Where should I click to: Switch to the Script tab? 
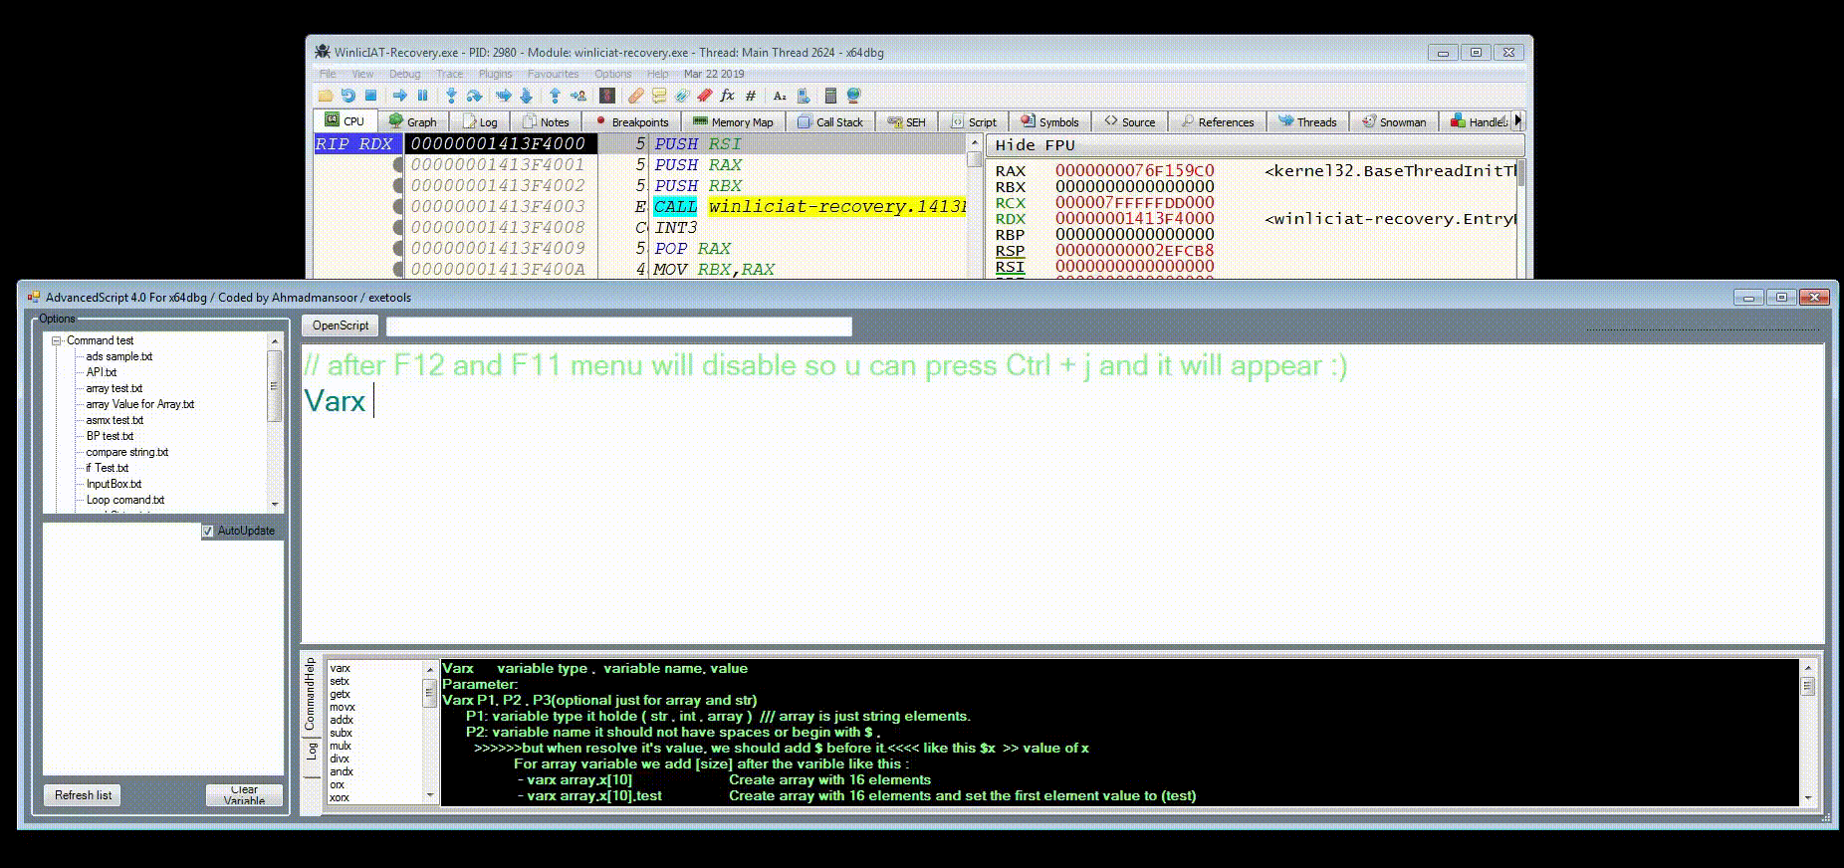click(974, 121)
